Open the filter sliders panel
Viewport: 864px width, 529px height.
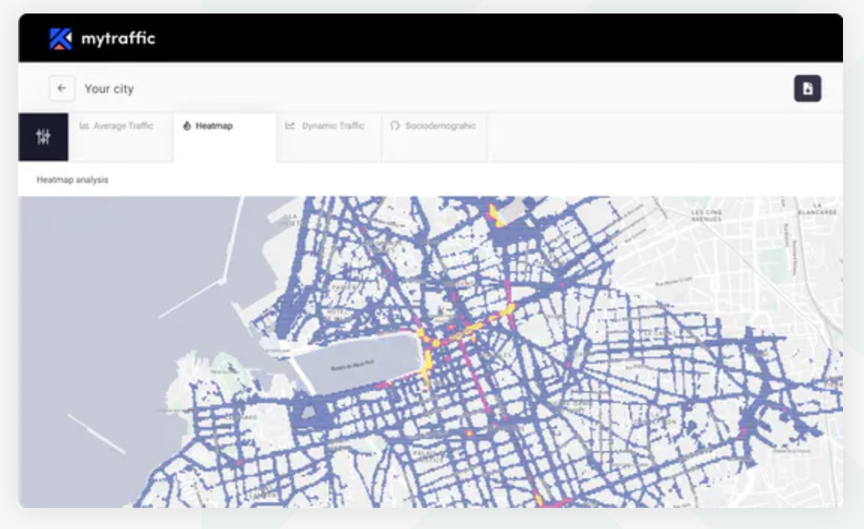pos(43,136)
